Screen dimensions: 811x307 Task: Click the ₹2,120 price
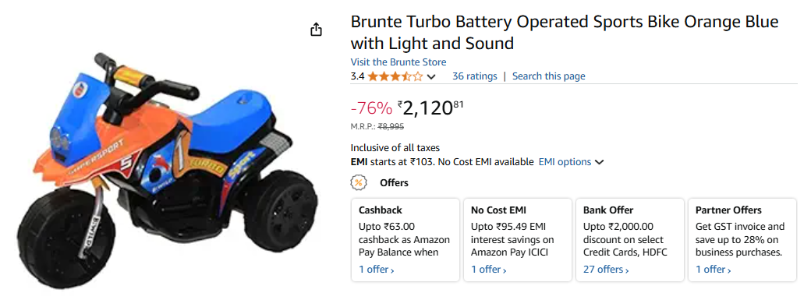coord(430,108)
